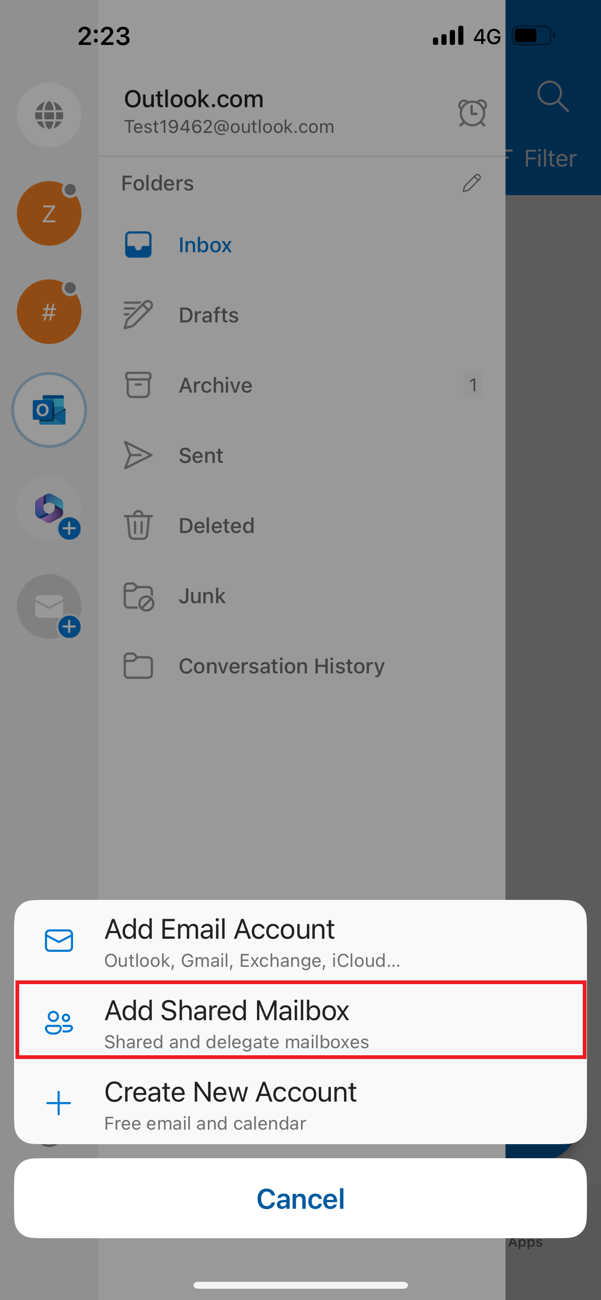Open Do Not Disturb alarm clock icon
Viewport: 601px width, 1300px height.
click(x=472, y=112)
